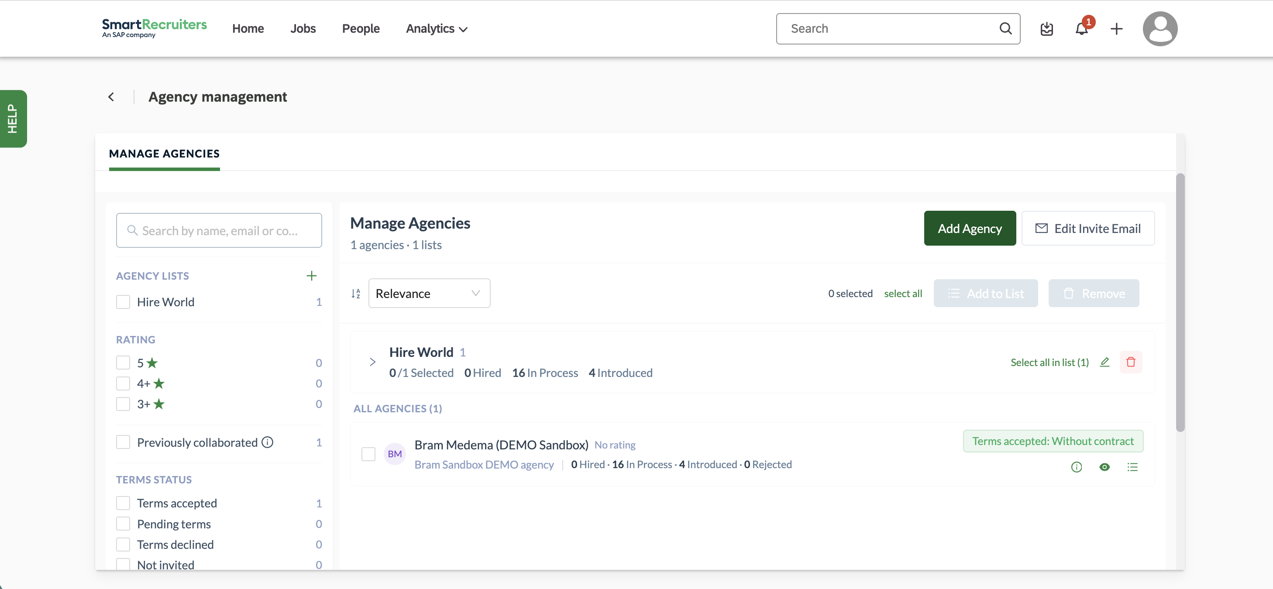The image size is (1273, 589).
Task: Check the 3+ star rating filter
Action: pos(123,404)
